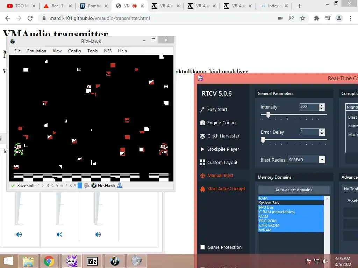Open 7-Zip from the taskbar
This screenshot has height=268, width=358.
click(92, 261)
